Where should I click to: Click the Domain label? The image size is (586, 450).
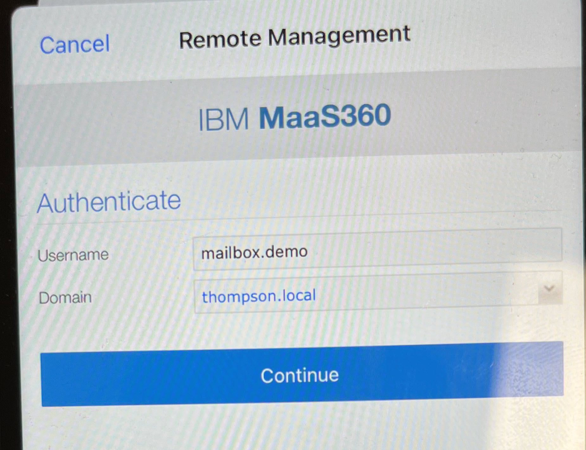pyautogui.click(x=64, y=297)
